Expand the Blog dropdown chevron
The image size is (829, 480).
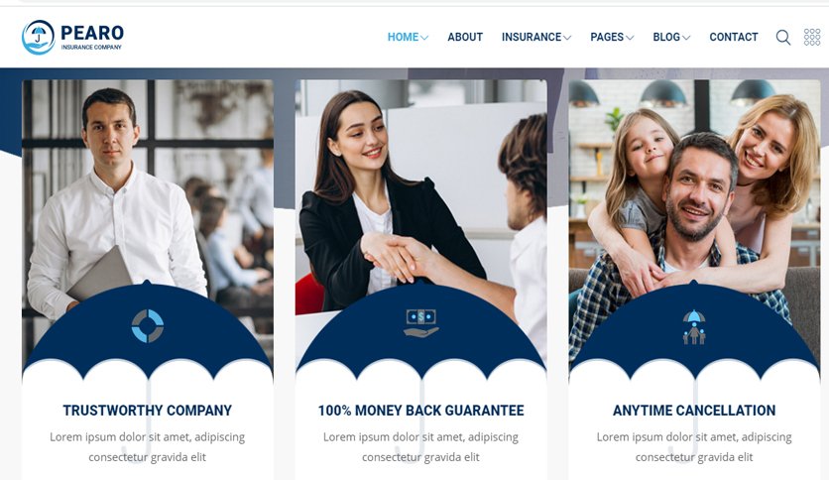pos(686,38)
